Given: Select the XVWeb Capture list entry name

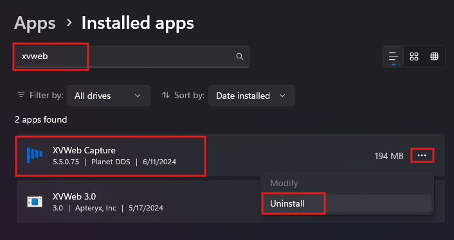Looking at the screenshot, I should tap(84, 150).
